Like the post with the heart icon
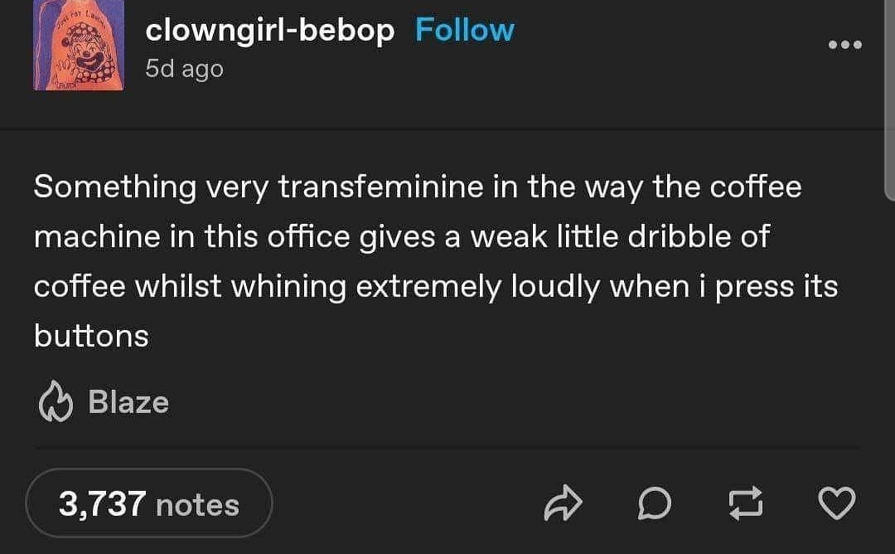Image resolution: width=895 pixels, height=554 pixels. [x=836, y=504]
